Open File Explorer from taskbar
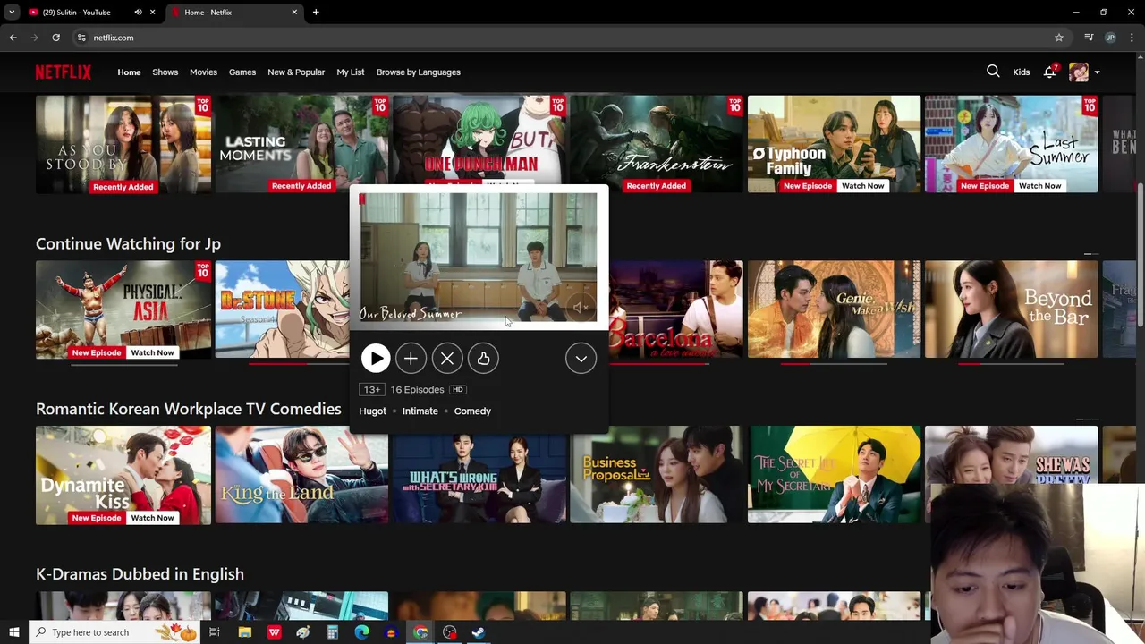This screenshot has height=644, width=1145. [x=244, y=632]
